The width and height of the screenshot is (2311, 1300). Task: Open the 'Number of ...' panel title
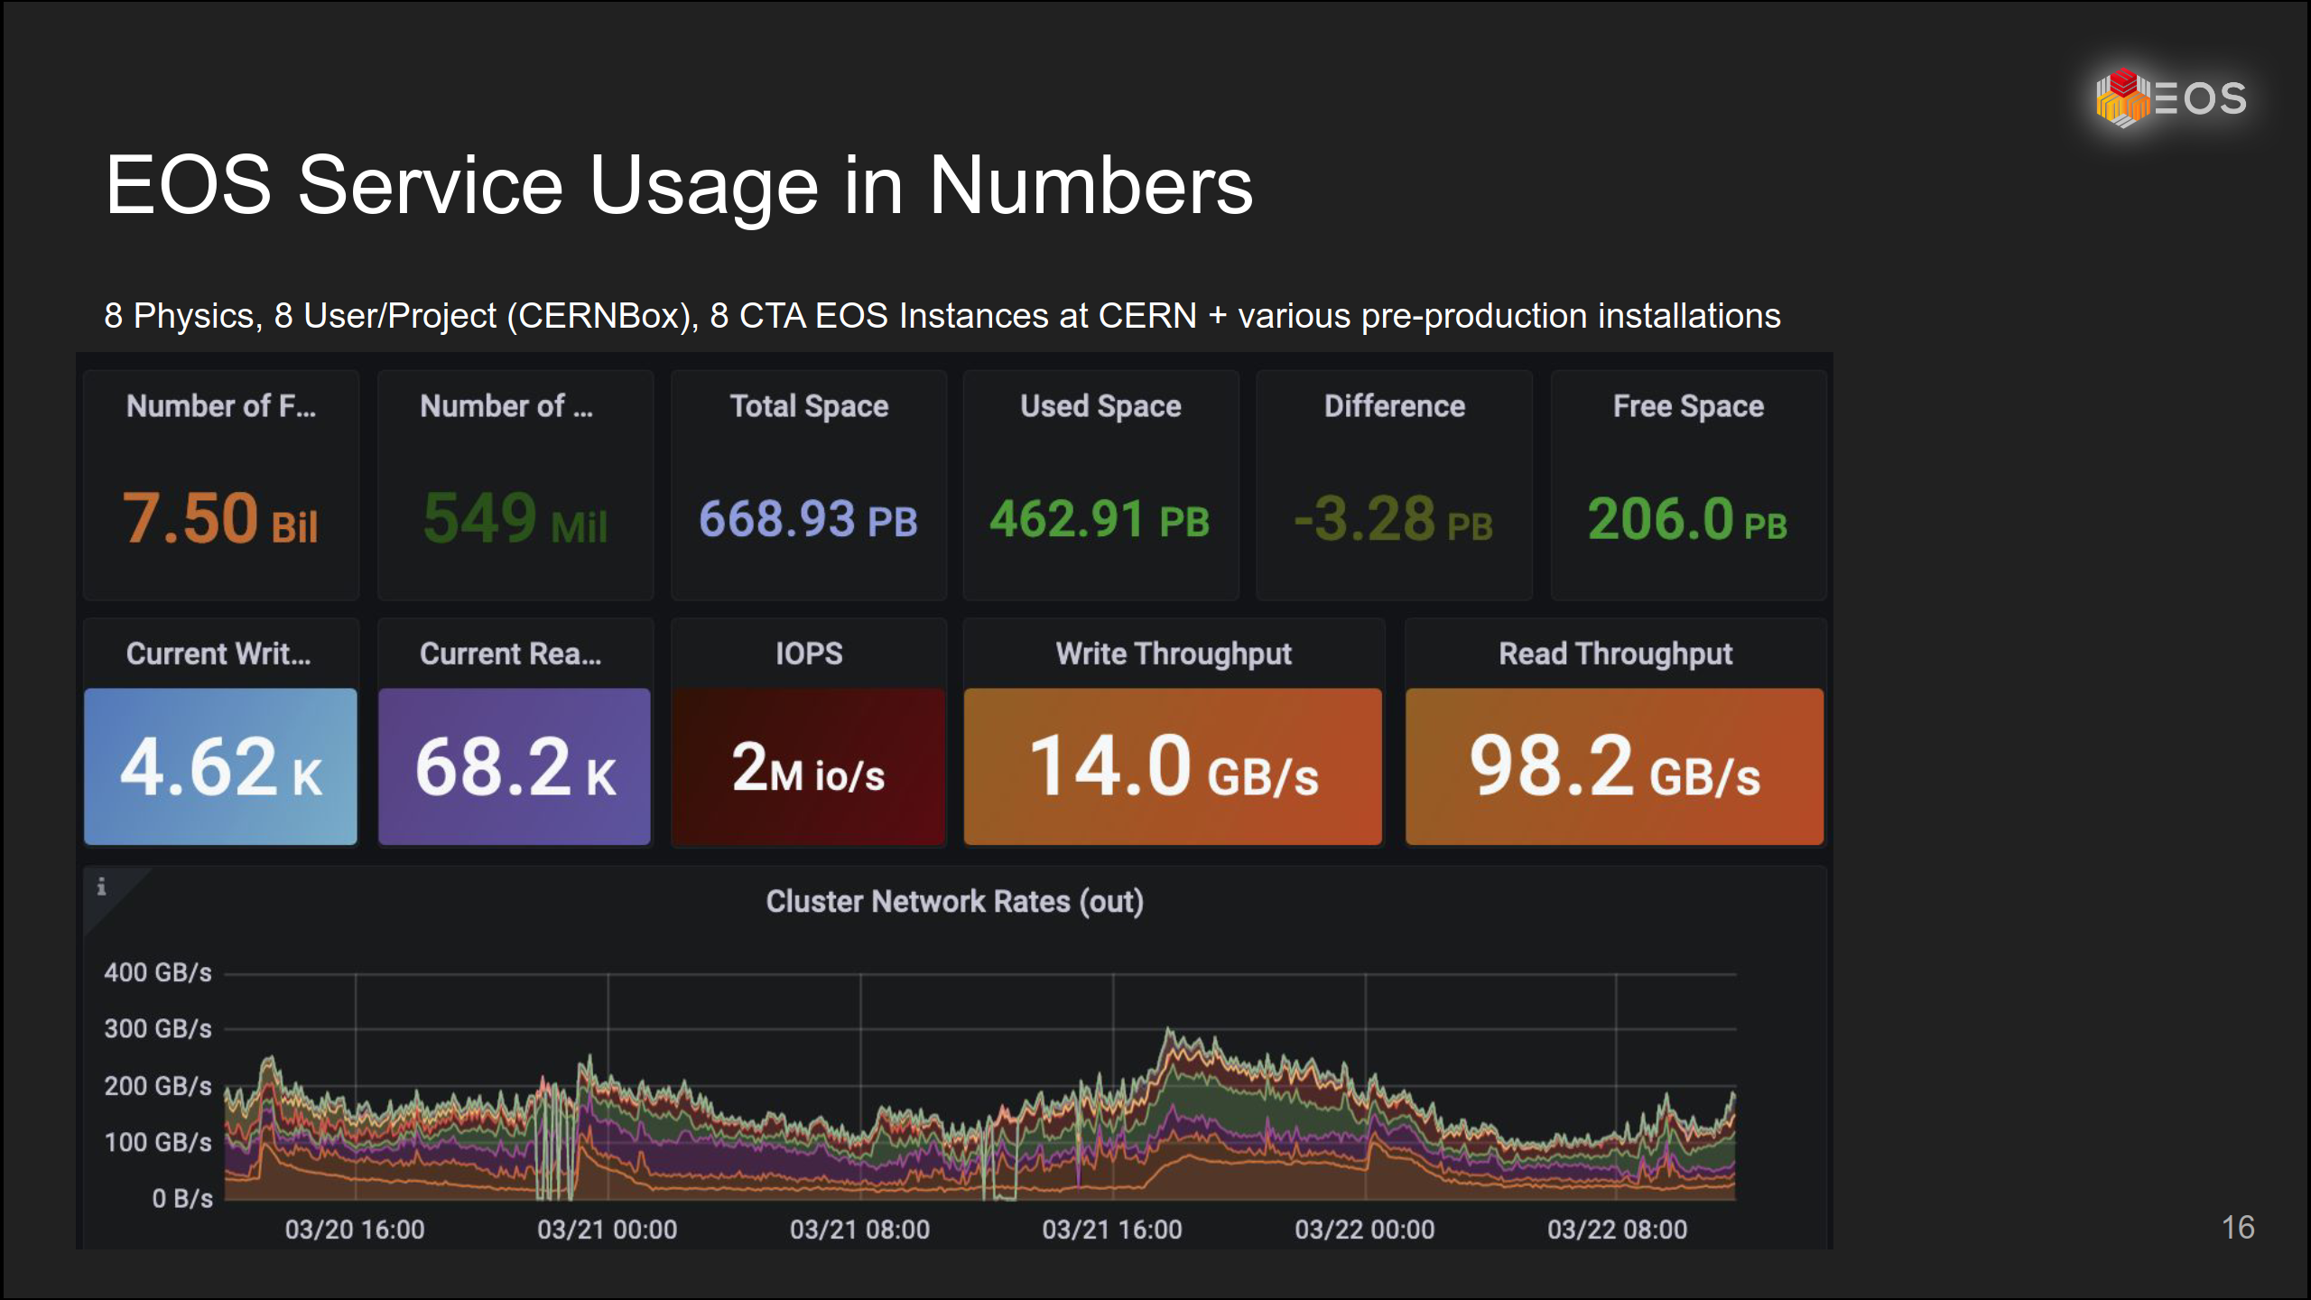506,406
